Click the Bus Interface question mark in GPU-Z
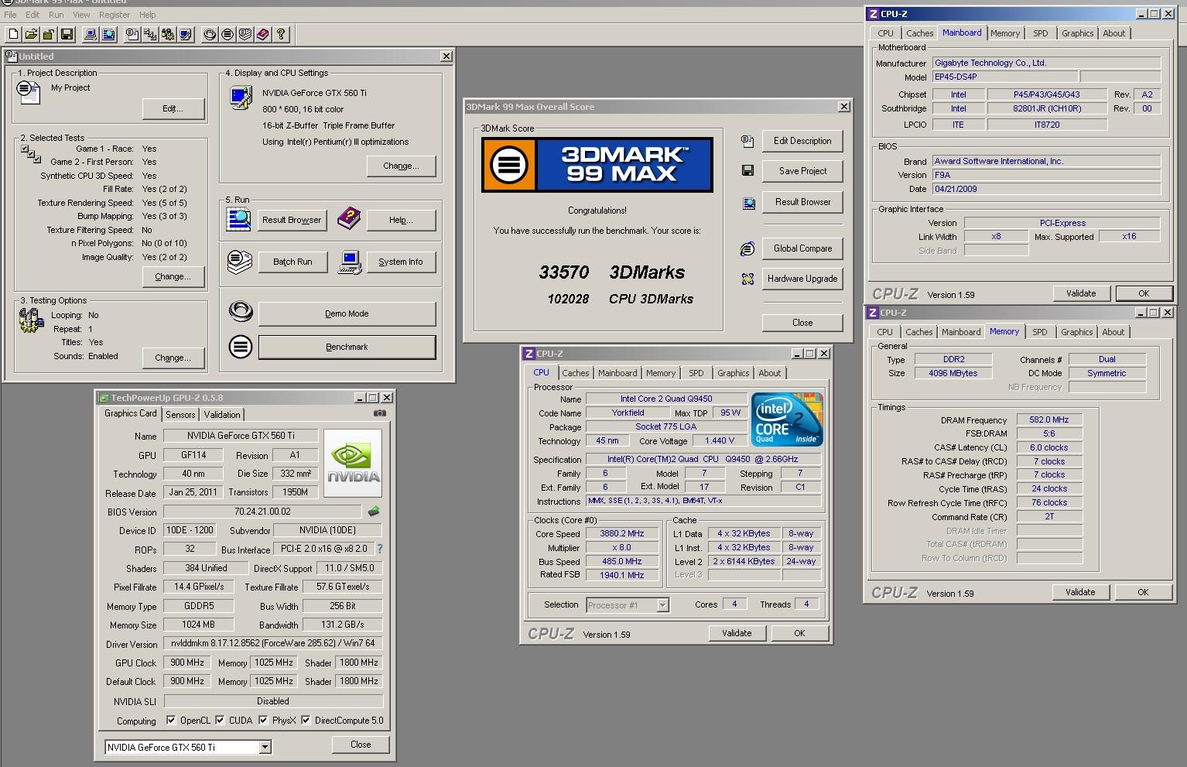 (x=379, y=549)
